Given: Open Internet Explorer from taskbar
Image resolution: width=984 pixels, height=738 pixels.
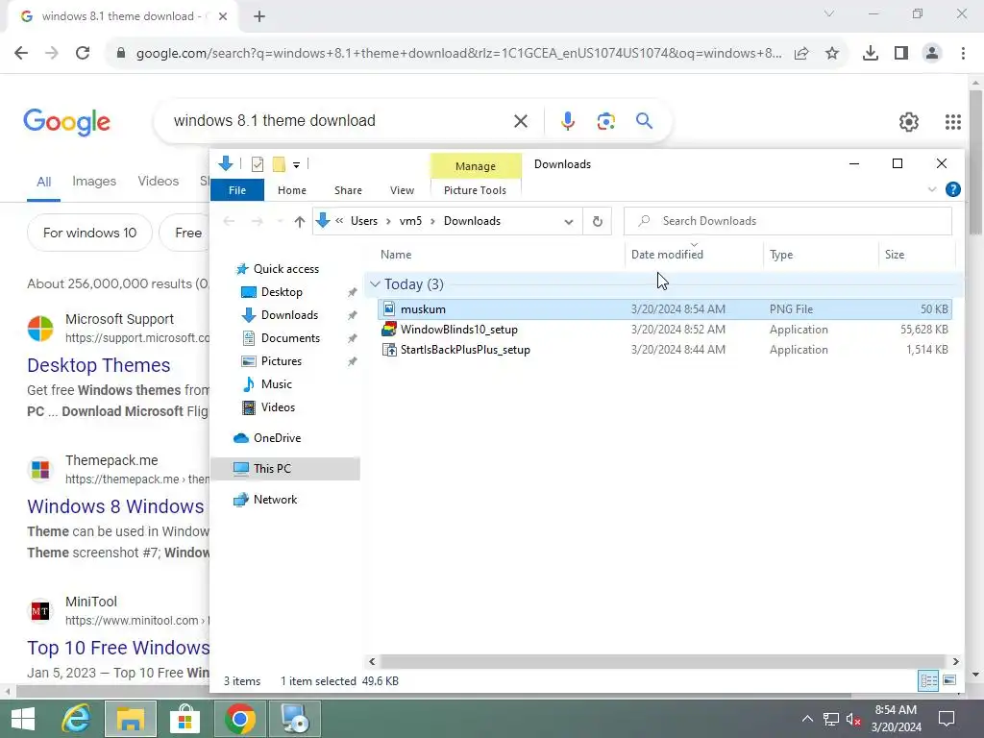Looking at the screenshot, I should (77, 719).
